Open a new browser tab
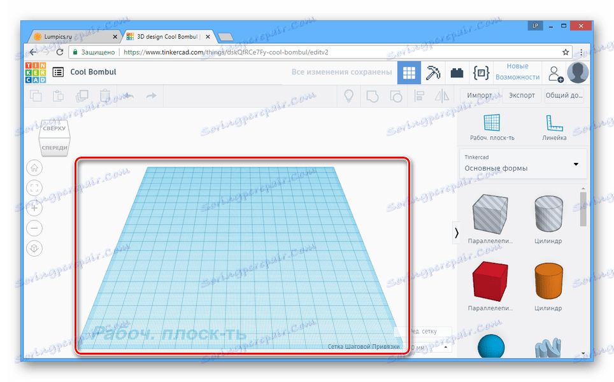The height and width of the screenshot is (382, 614). point(225,37)
